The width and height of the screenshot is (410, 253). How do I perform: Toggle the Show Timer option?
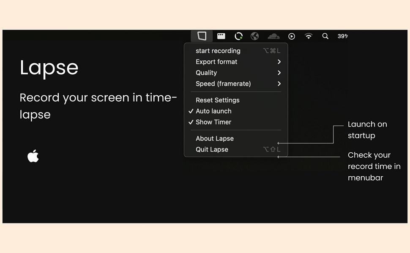click(x=236, y=122)
